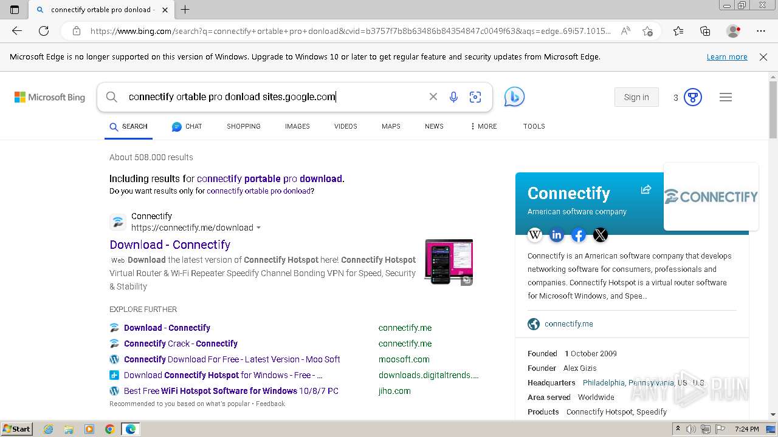Open Connectify Wikipedia icon
Viewport: 778px width, 437px height.
click(x=535, y=235)
